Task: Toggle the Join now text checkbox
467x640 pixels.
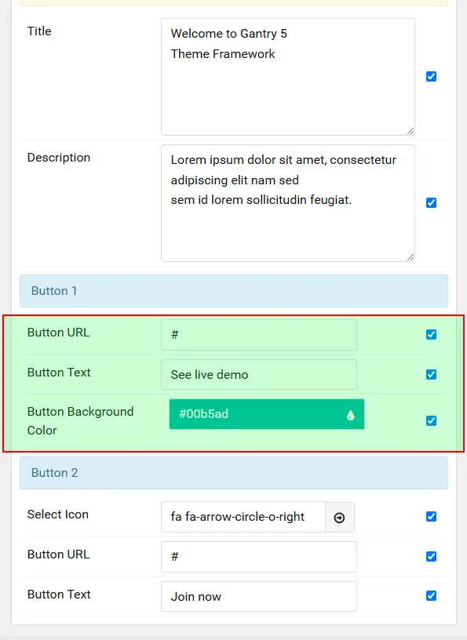Action: pyautogui.click(x=431, y=595)
